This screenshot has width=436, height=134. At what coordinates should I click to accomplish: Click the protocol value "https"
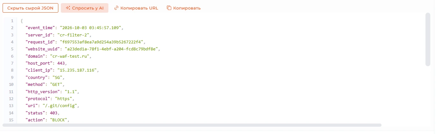[63, 99]
